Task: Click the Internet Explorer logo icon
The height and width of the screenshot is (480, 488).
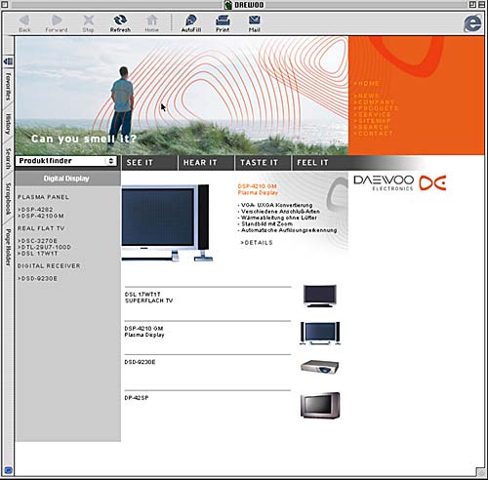Action: [472, 23]
